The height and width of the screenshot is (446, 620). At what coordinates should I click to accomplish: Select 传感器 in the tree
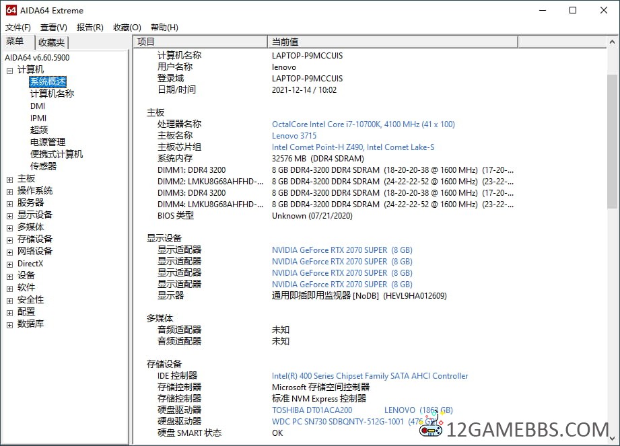pyautogui.click(x=44, y=166)
